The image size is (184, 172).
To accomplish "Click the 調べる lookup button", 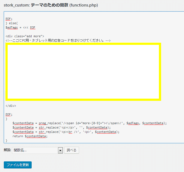I will click(71, 150).
